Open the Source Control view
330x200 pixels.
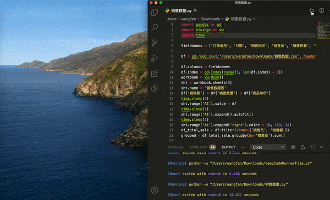point(155,43)
